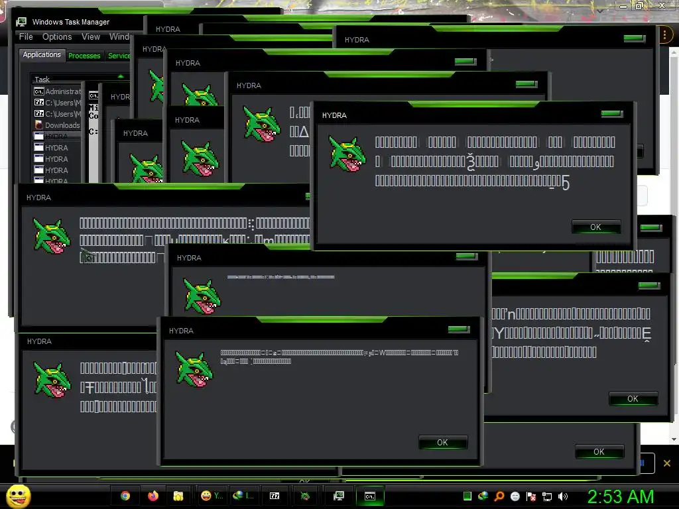This screenshot has width=679, height=509.
Task: Close the HYDRA dialog whose text ends with 5
Action: 612,114
